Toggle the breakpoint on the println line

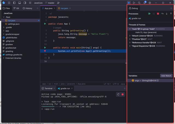coord(45,51)
